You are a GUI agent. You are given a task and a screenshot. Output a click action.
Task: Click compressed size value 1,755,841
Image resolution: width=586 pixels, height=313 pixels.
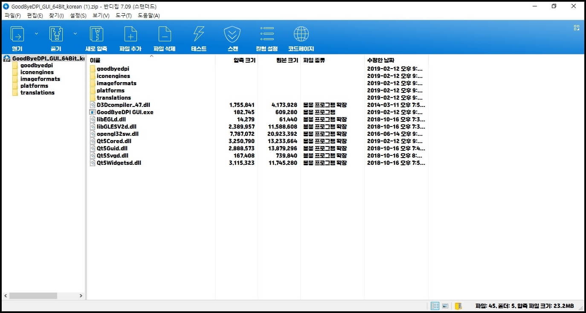[242, 105]
